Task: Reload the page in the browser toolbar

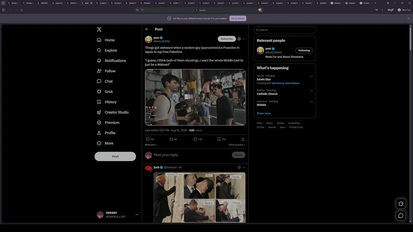Action: coord(22,10)
